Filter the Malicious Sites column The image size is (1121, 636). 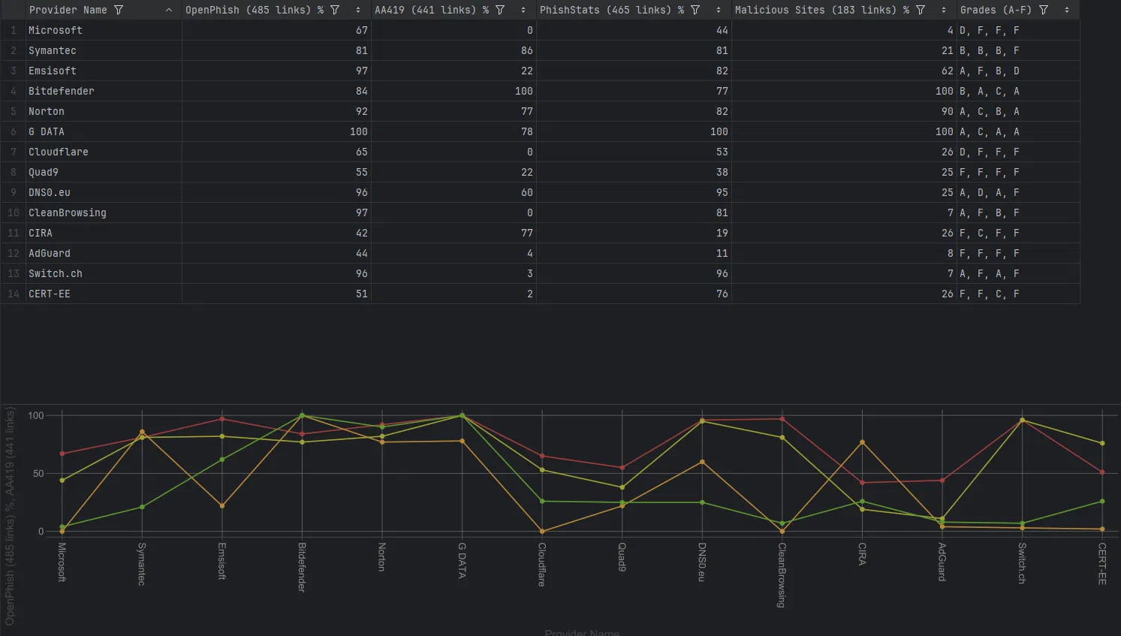point(921,10)
